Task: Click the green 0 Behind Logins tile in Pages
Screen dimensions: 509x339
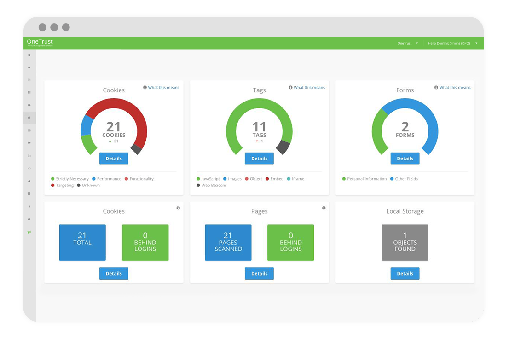Action: (x=290, y=243)
